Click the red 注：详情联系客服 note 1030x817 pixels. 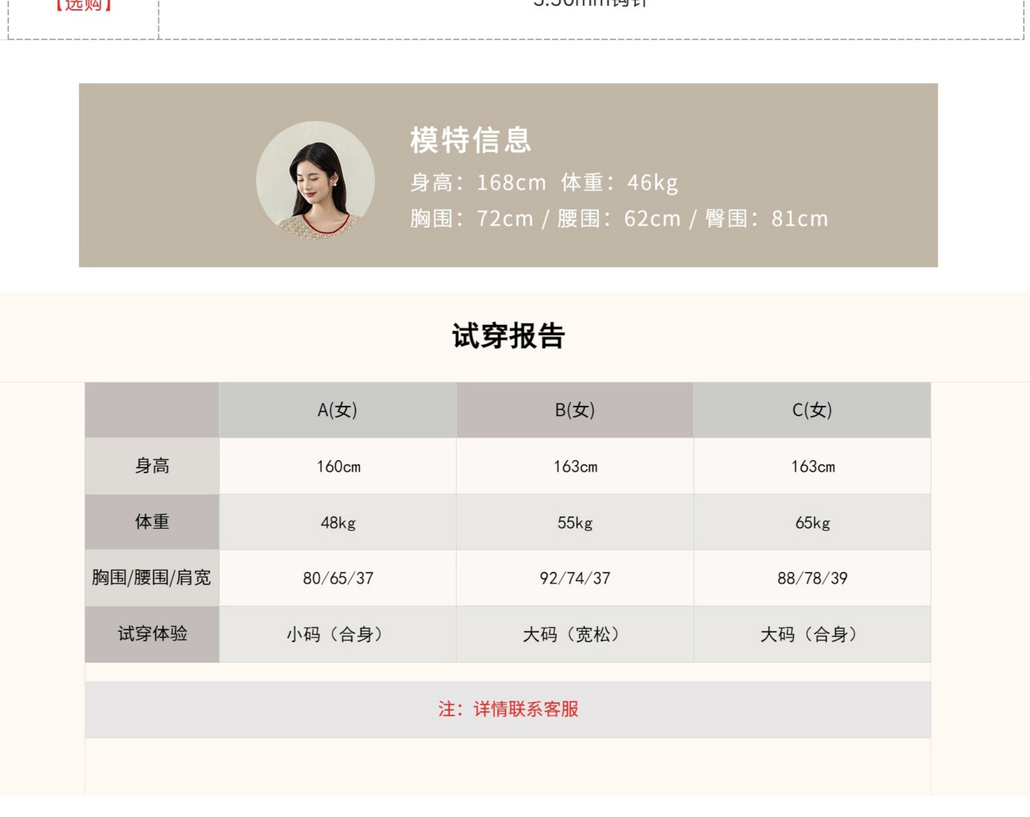click(x=508, y=709)
